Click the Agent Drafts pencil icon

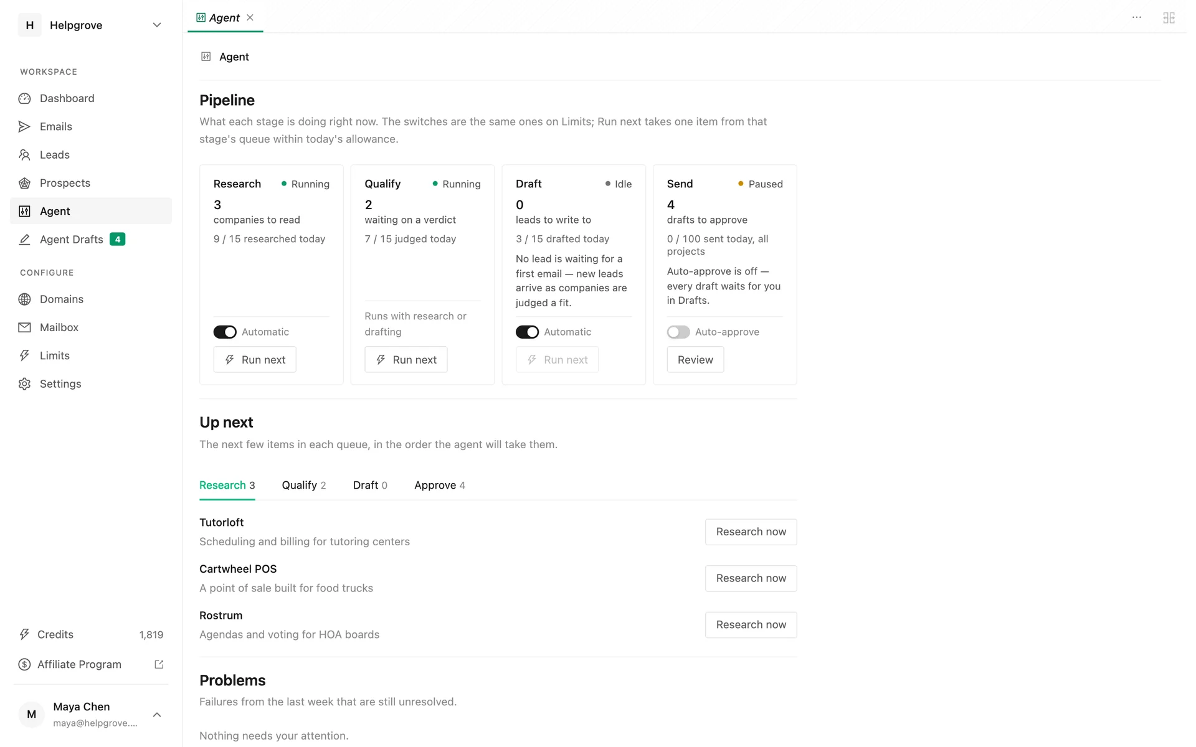[24, 239]
